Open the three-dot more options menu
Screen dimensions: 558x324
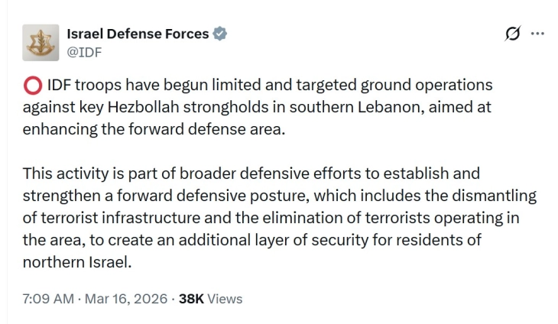pyautogui.click(x=537, y=34)
